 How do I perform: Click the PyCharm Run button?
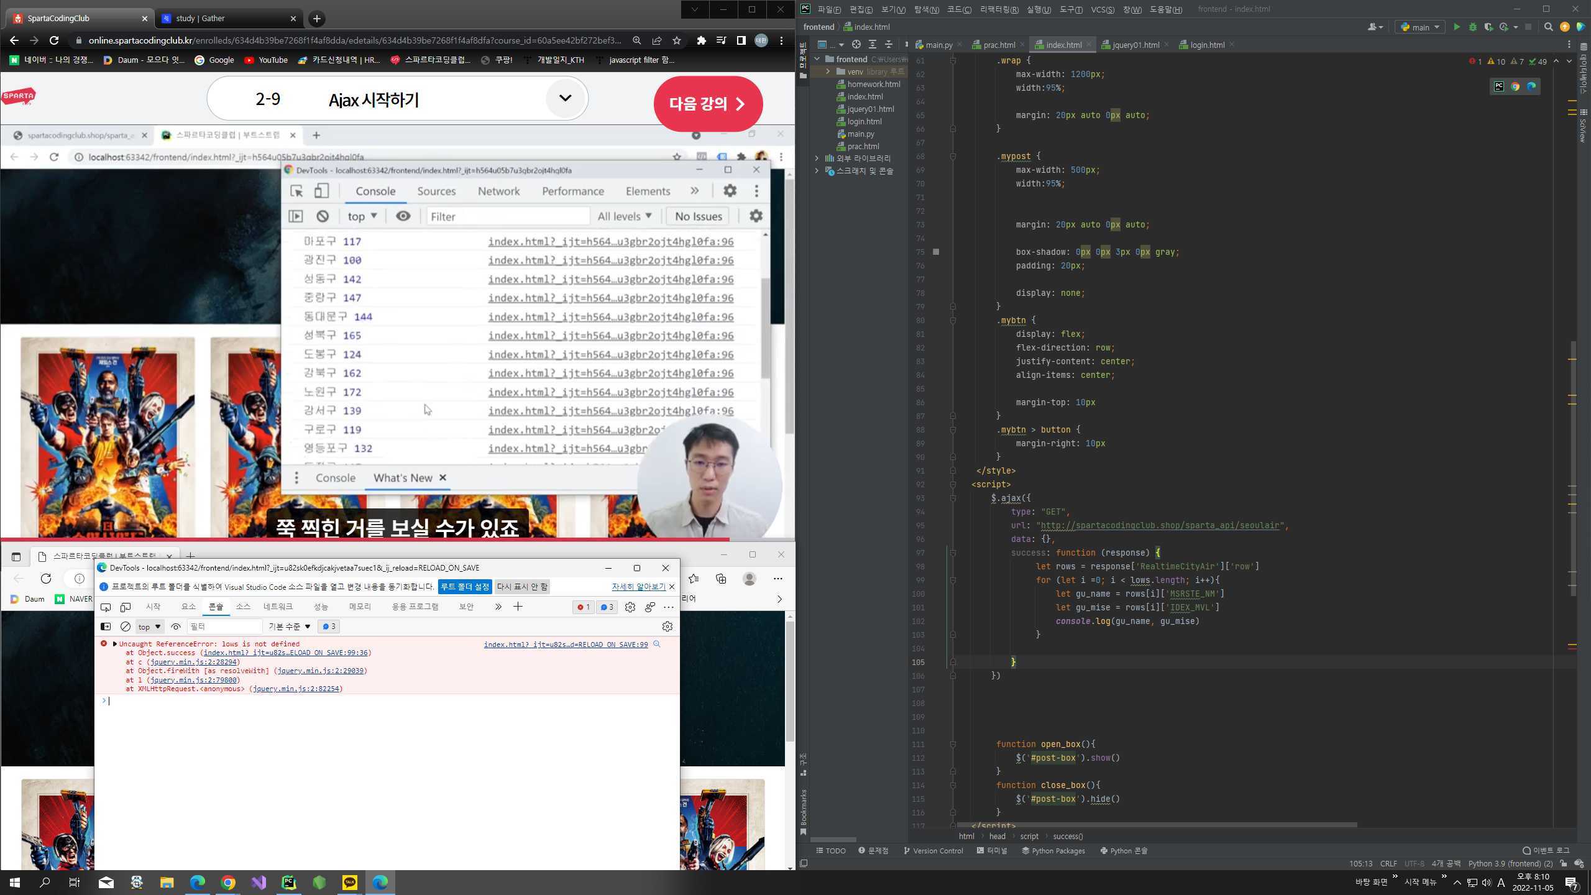click(1456, 27)
